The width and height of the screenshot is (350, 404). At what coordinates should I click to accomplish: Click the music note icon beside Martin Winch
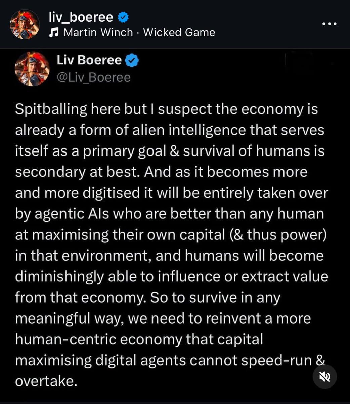tap(54, 32)
